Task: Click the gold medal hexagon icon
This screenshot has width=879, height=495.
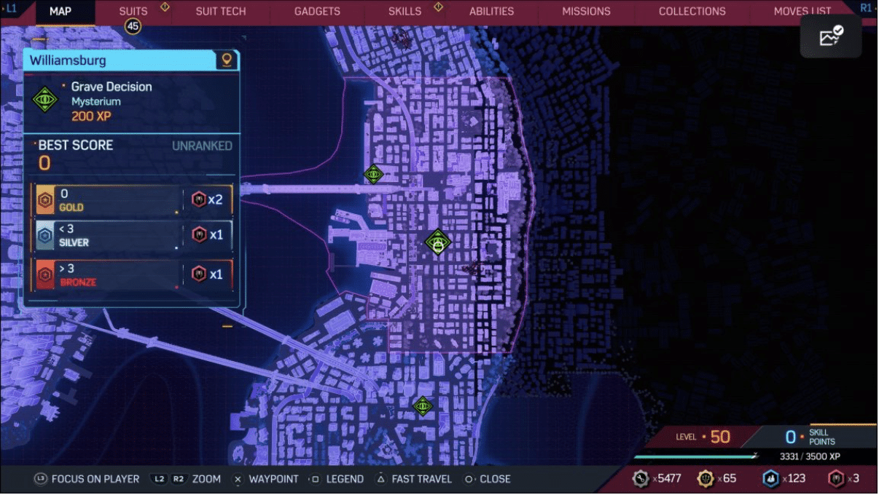Action: 45,201
